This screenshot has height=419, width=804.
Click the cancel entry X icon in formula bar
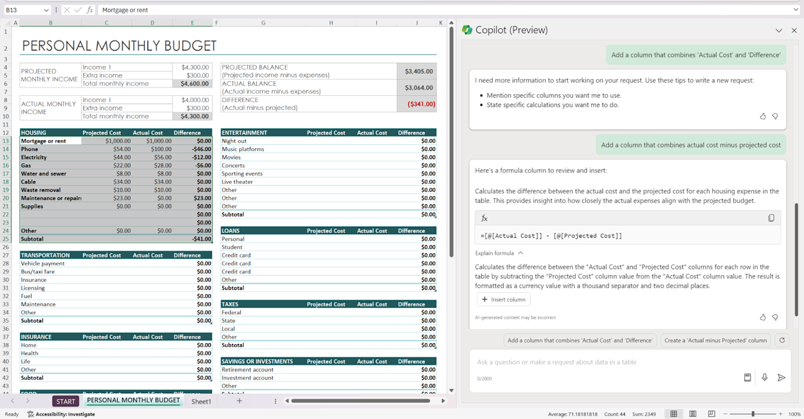67,10
